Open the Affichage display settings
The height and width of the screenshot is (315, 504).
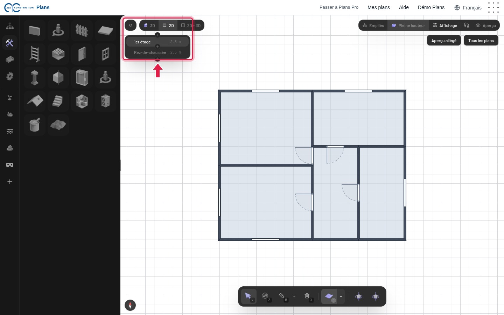[x=445, y=26]
